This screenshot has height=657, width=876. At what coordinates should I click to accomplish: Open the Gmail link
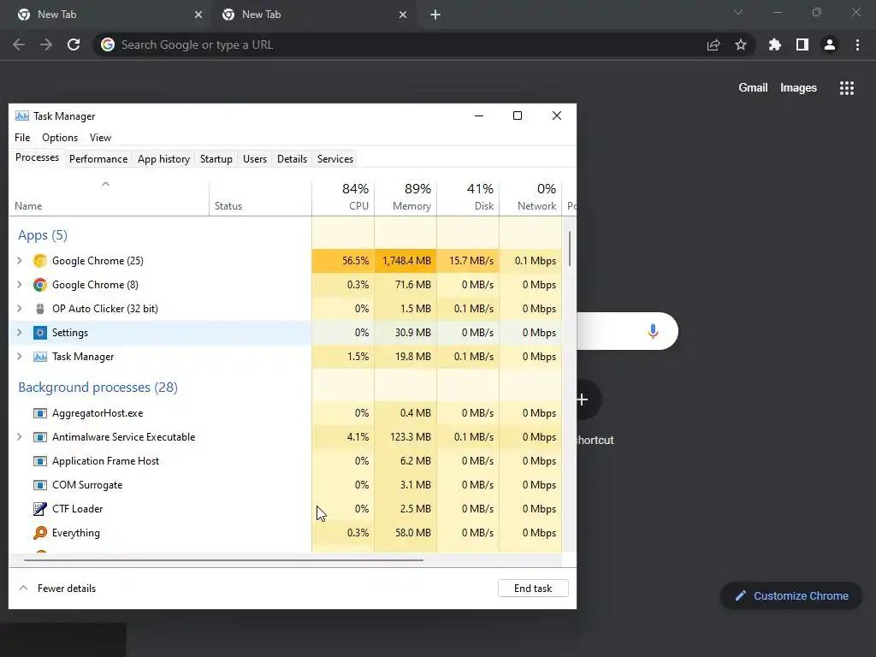[x=753, y=88]
